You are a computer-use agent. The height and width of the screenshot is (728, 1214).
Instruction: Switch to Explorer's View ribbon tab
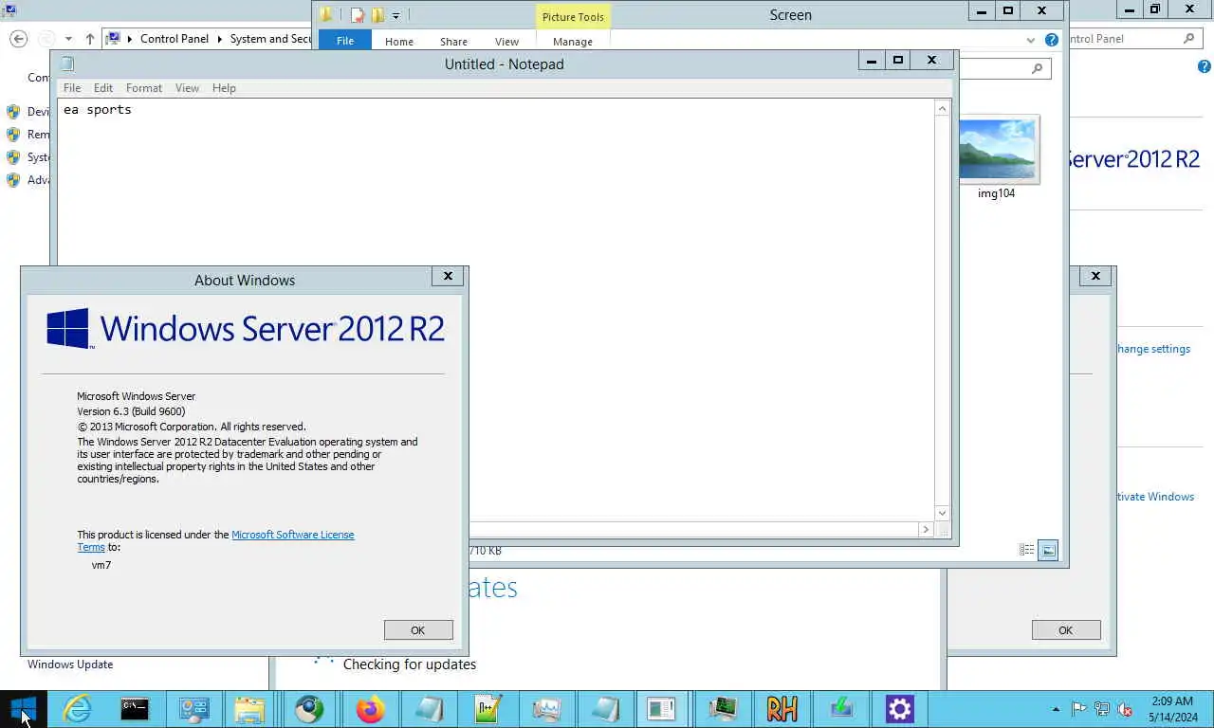coord(506,42)
